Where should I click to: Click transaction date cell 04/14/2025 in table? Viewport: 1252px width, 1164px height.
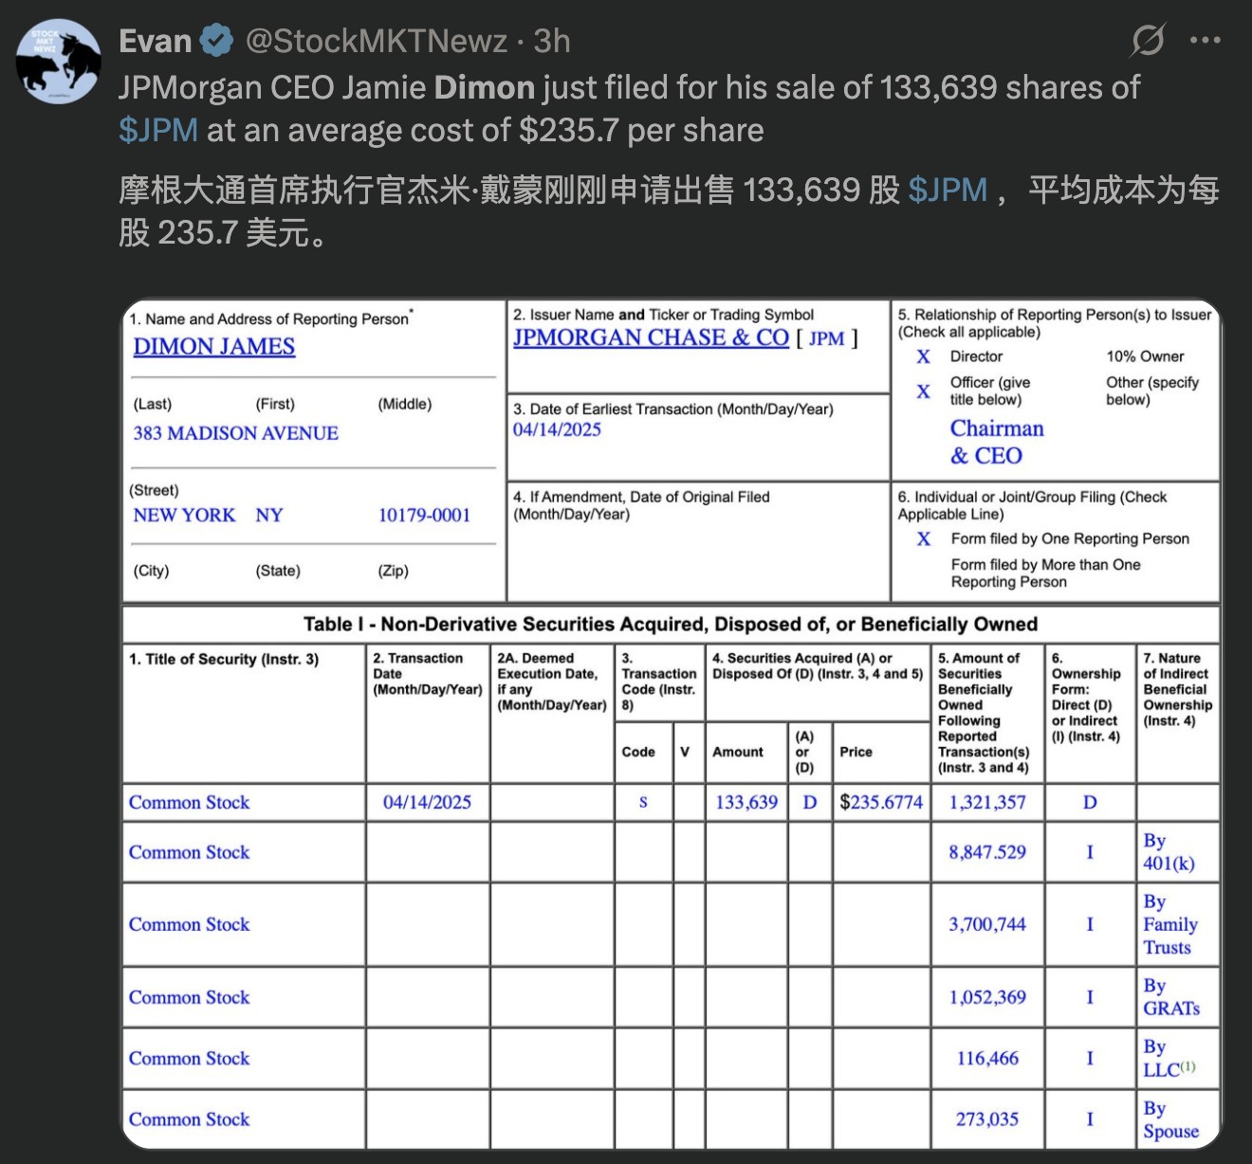(427, 802)
